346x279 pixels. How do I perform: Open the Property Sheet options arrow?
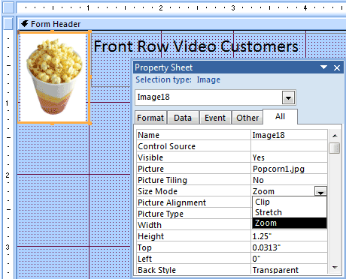pyautogui.click(x=323, y=67)
